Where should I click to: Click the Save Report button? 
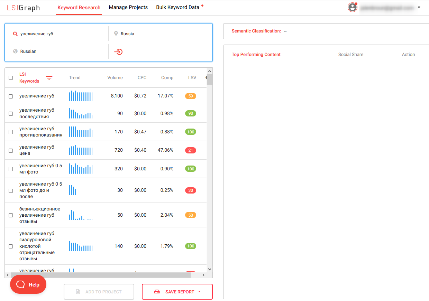[177, 292]
